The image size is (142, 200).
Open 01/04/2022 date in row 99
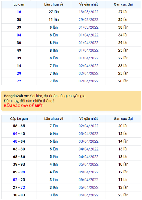tap(88, 58)
